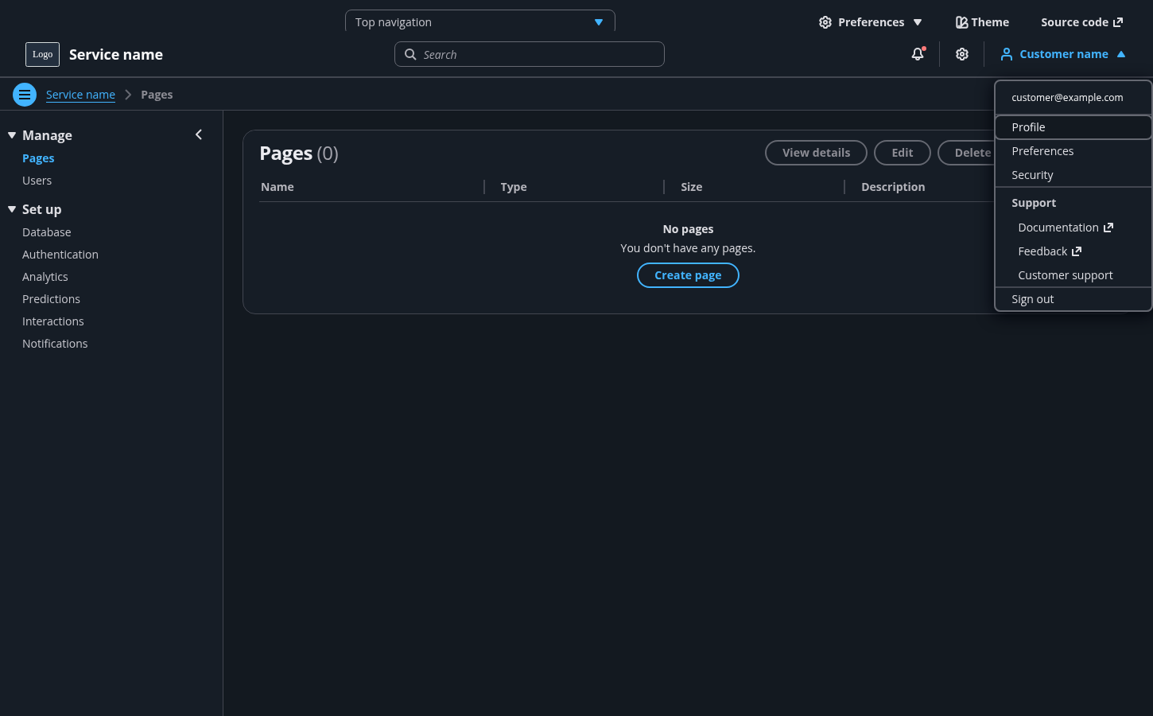Open Source code external link

pos(1081,22)
